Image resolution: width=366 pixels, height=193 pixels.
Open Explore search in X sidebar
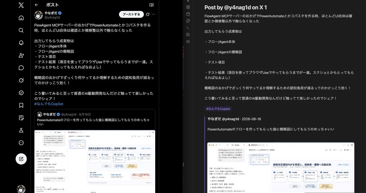click(21, 30)
